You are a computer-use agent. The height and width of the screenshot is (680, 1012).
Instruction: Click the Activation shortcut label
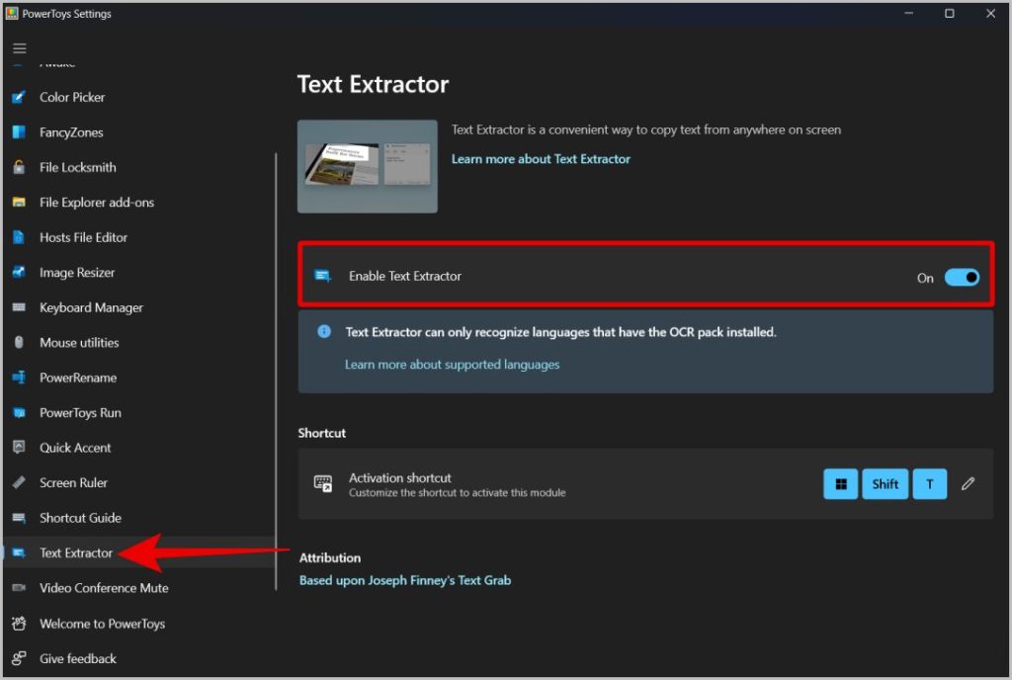coord(400,478)
